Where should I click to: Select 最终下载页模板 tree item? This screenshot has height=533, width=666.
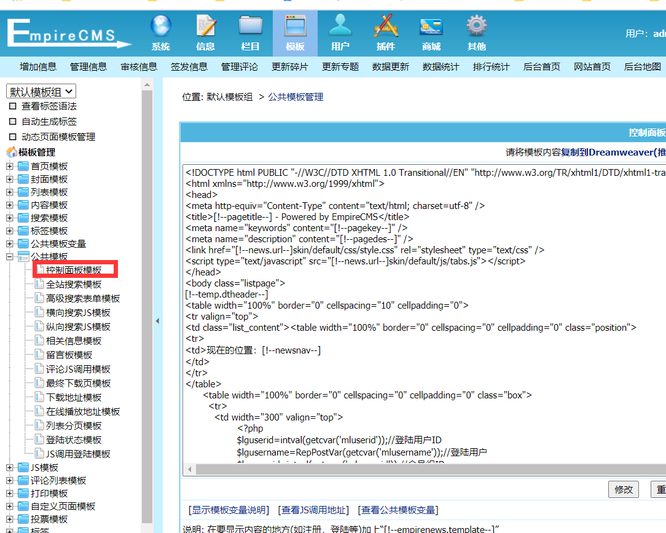pos(78,383)
